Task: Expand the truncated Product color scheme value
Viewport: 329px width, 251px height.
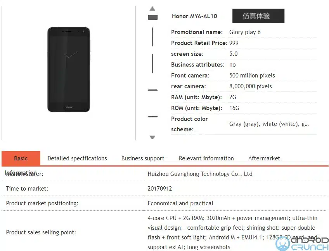Action: tap(269, 124)
